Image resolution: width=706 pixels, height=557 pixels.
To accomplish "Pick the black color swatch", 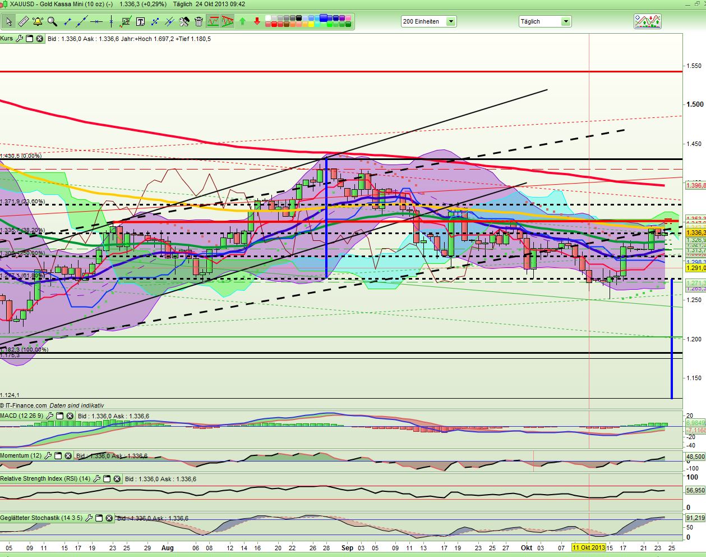I will [x=298, y=19].
